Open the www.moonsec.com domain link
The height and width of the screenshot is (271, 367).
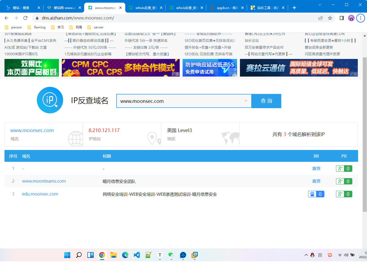(32, 130)
